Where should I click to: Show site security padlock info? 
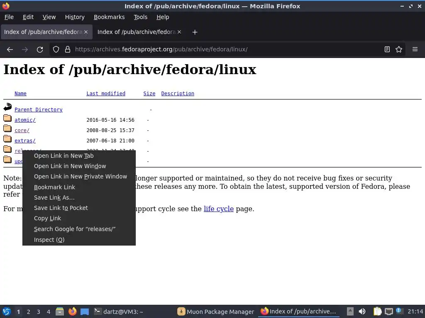pyautogui.click(x=68, y=50)
